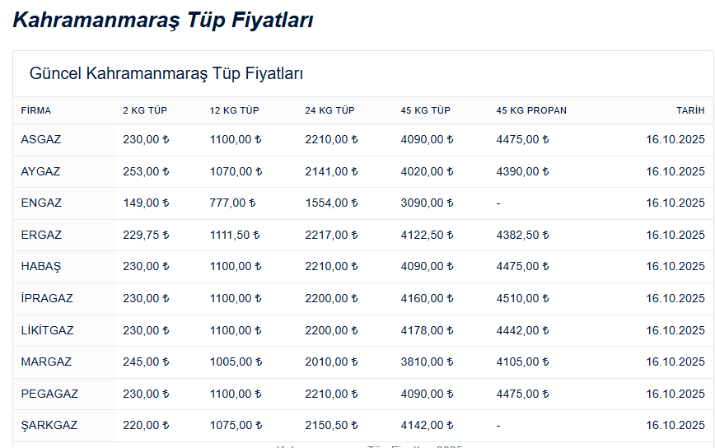This screenshot has height=448, width=715.
Task: Click the date in the ŞARKGAZ row
Action: 675,425
